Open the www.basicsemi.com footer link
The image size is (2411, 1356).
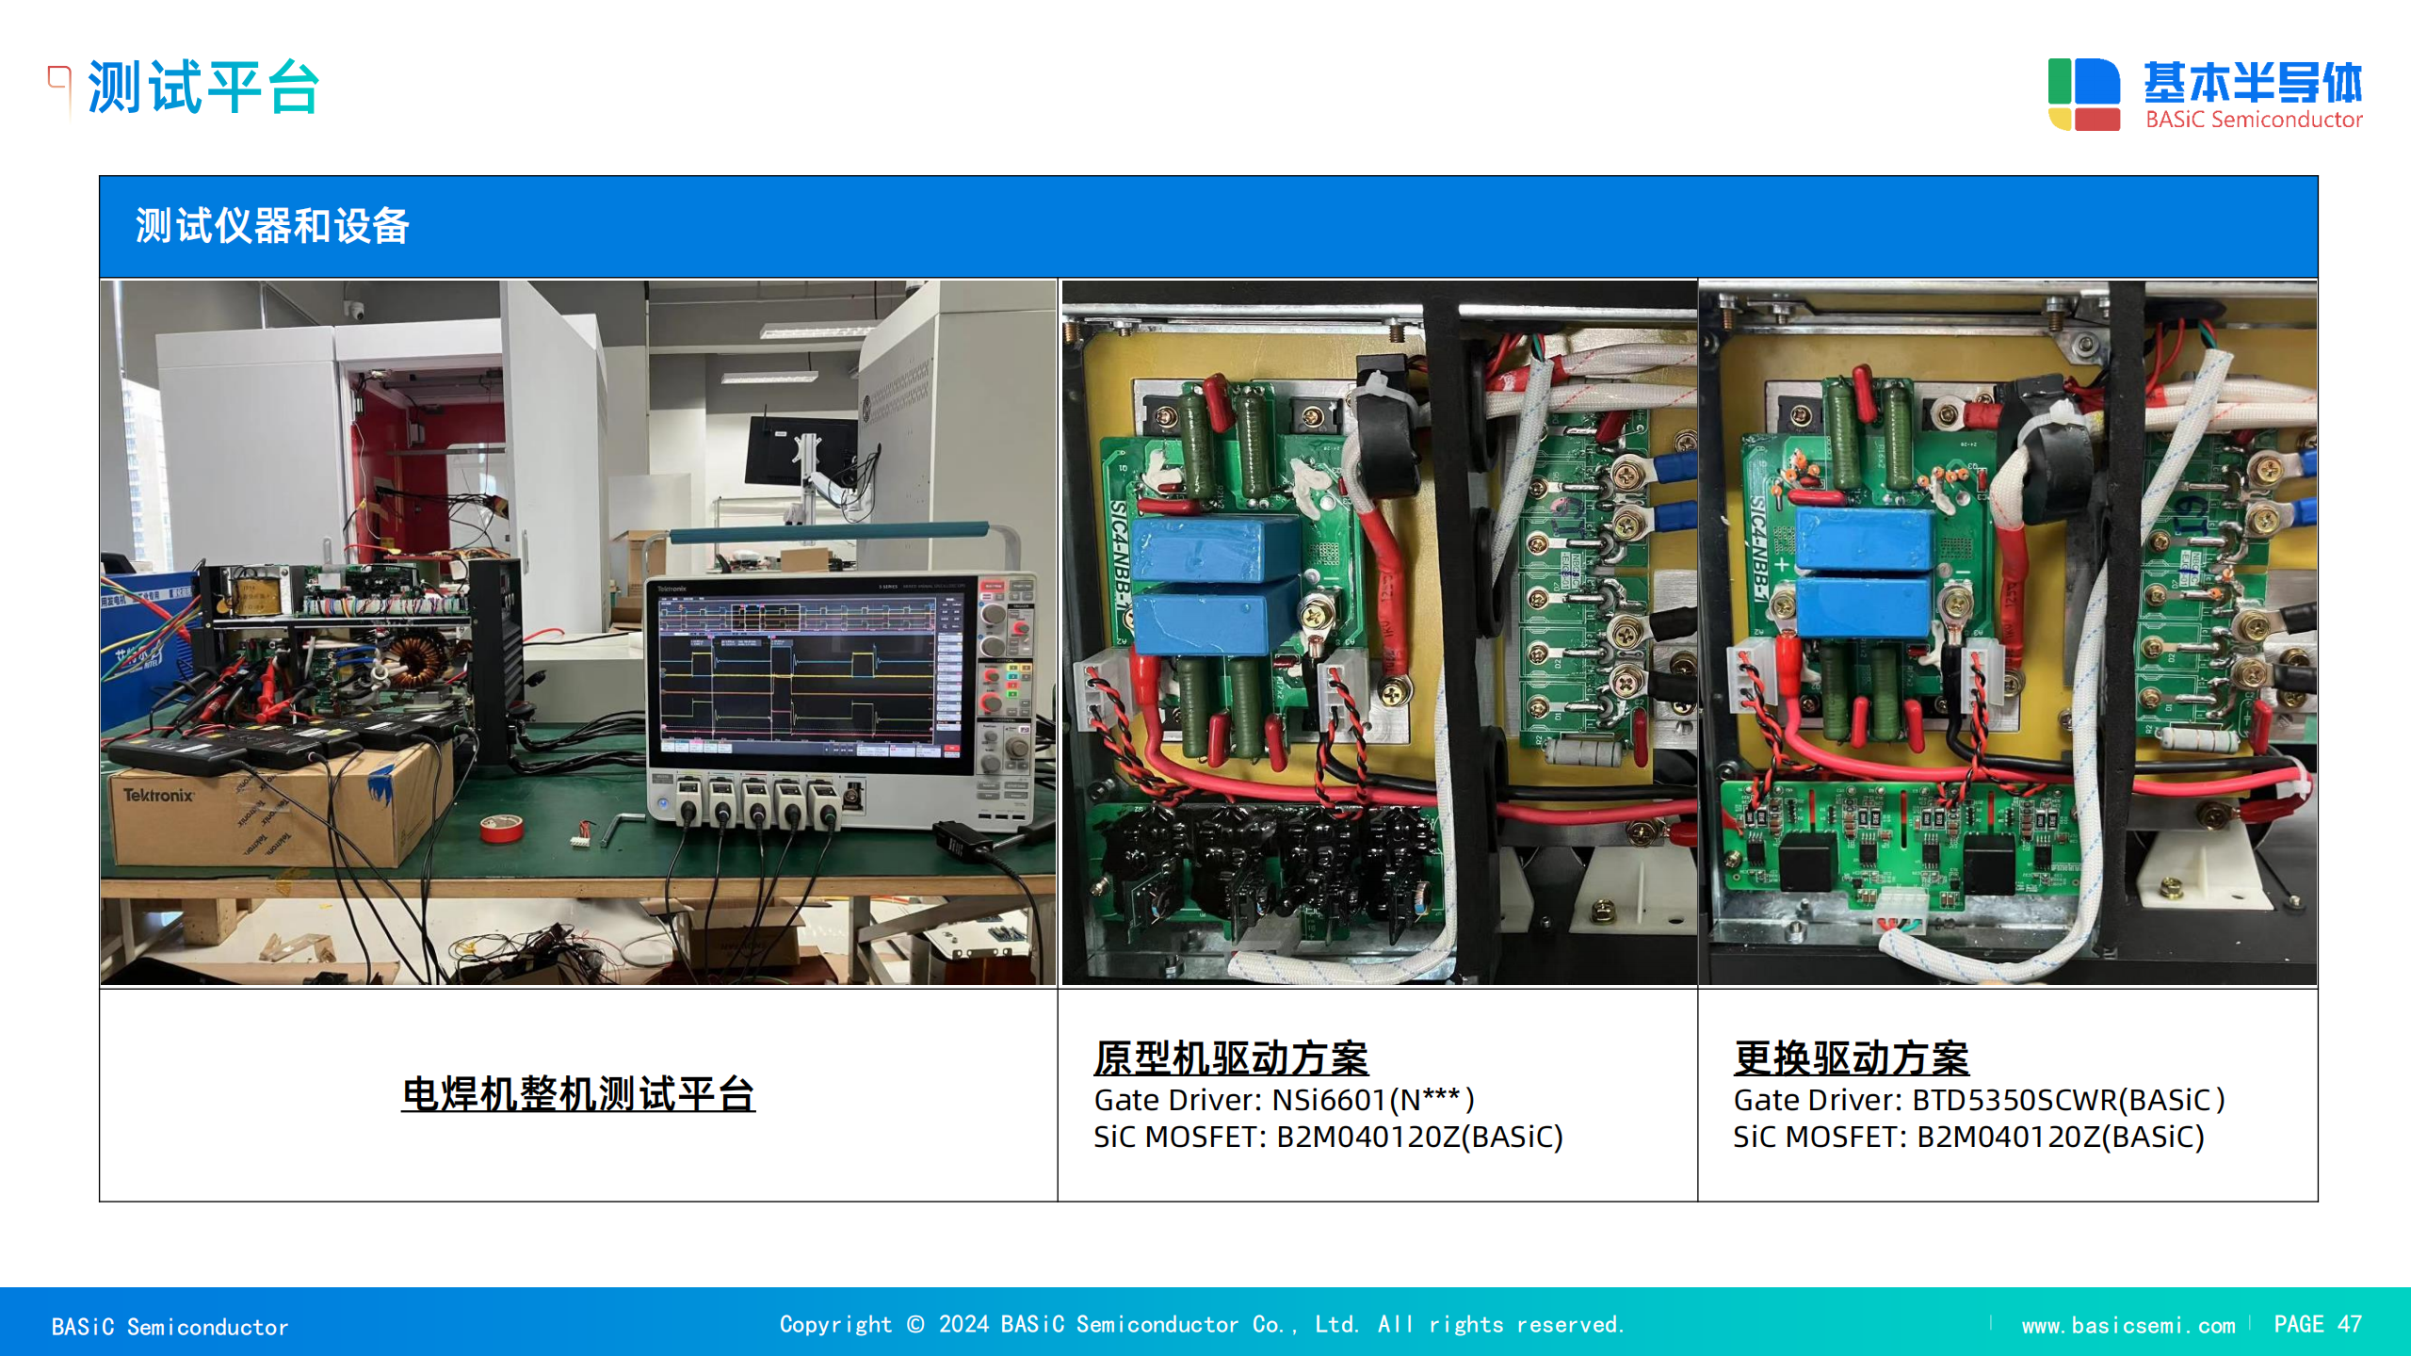2128,1325
